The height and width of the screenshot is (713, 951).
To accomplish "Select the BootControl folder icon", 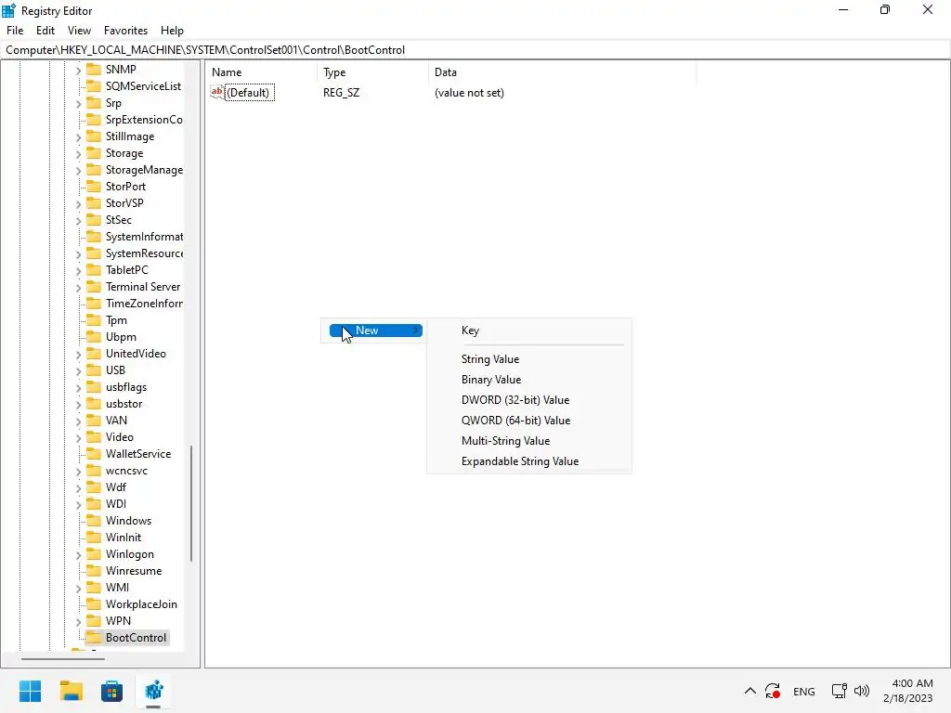I will (94, 637).
